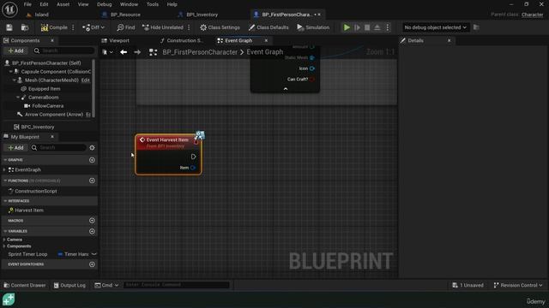
Task: Open the Asset menu
Action: (63, 4)
